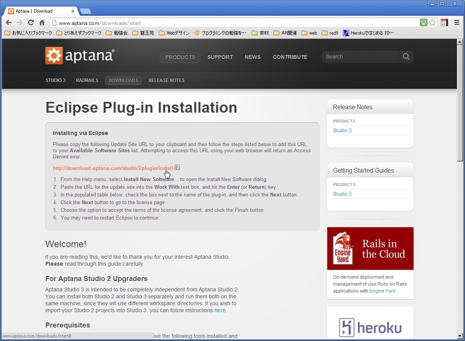Image resolution: width=465 pixels, height=341 pixels.
Task: Click step "You may need to restart Eclipse"
Action: pos(110,218)
